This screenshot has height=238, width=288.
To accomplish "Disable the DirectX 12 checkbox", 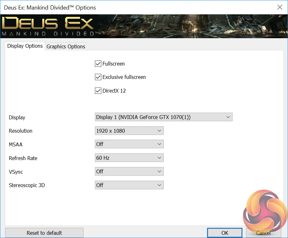I will pyautogui.click(x=98, y=91).
